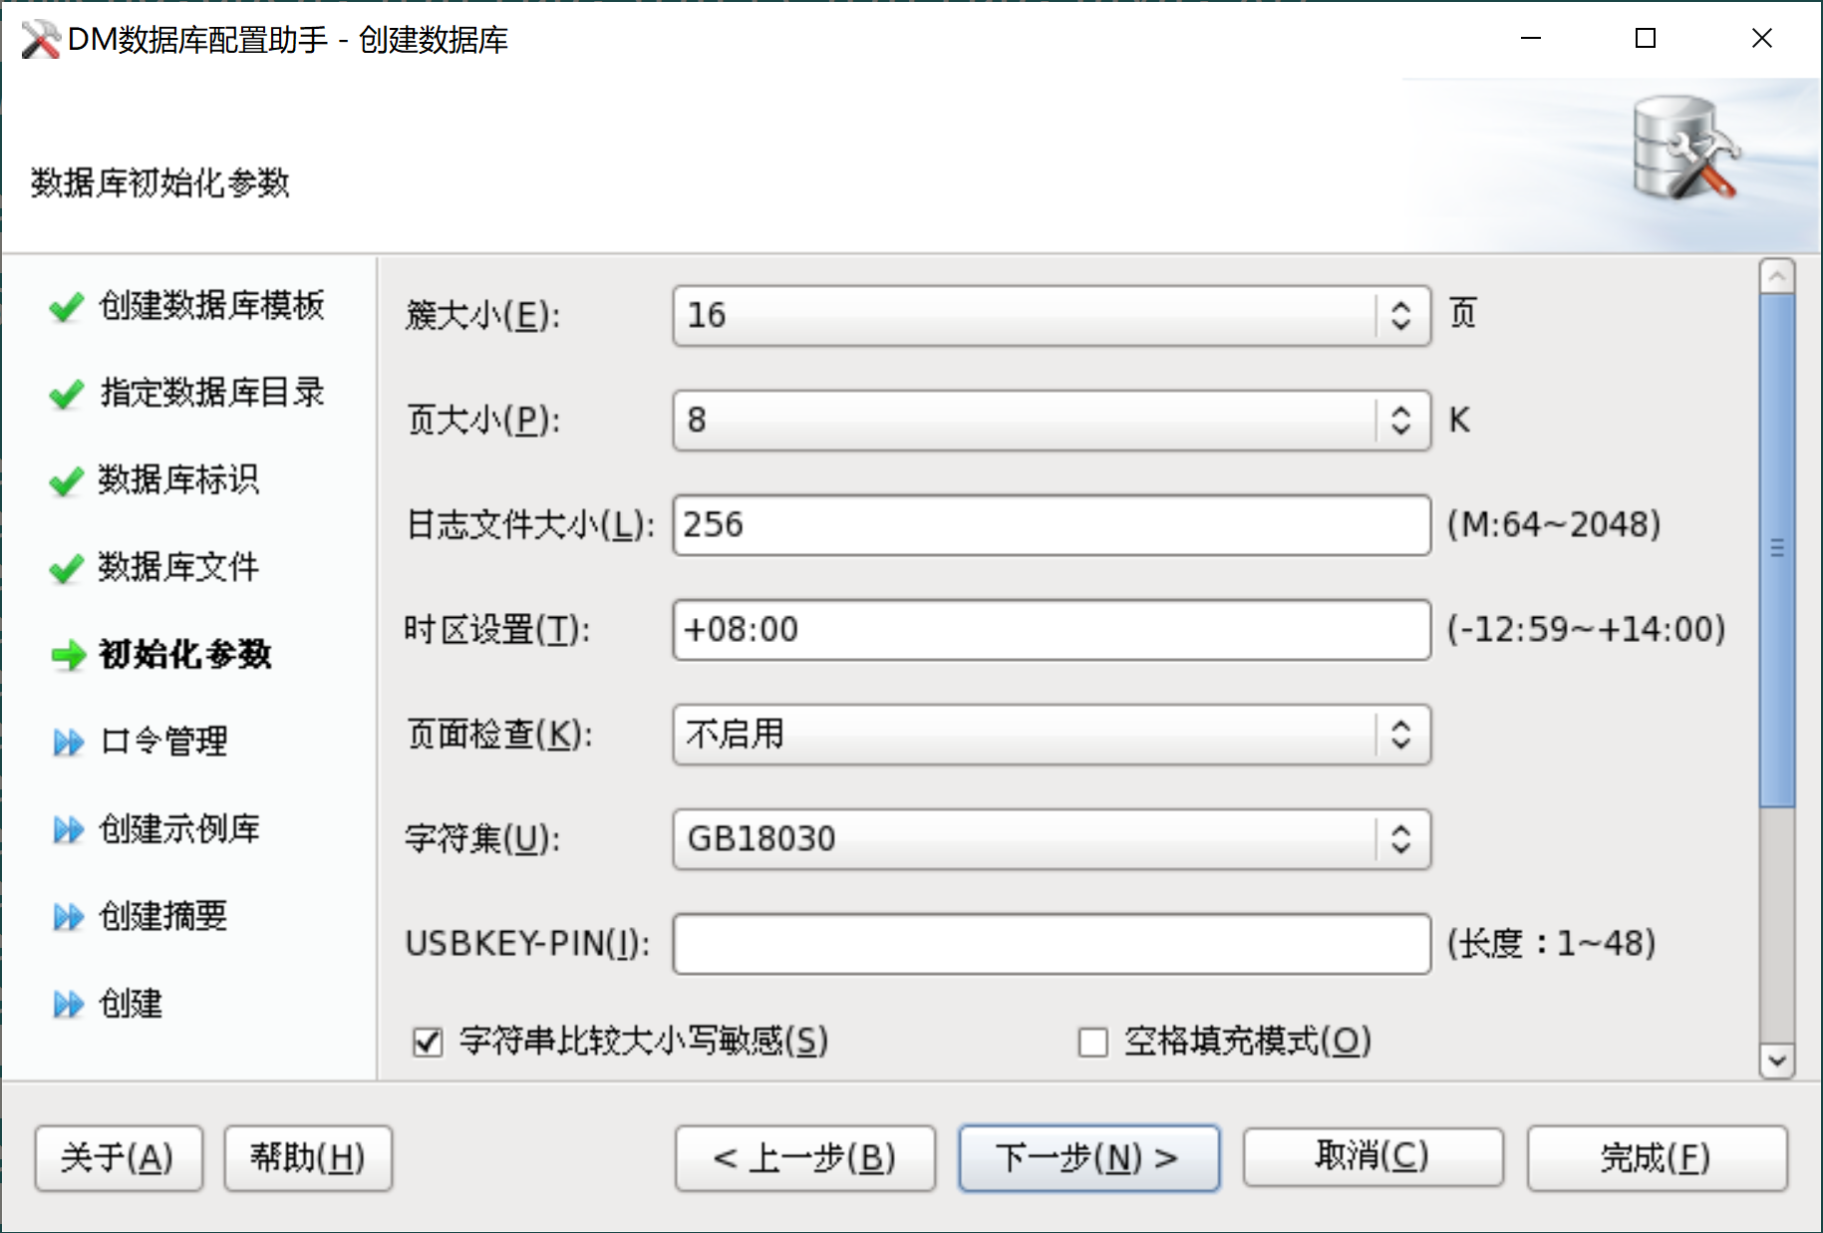
Task: Click the green checkmark beside 创建数据库模板
Action: (x=66, y=307)
